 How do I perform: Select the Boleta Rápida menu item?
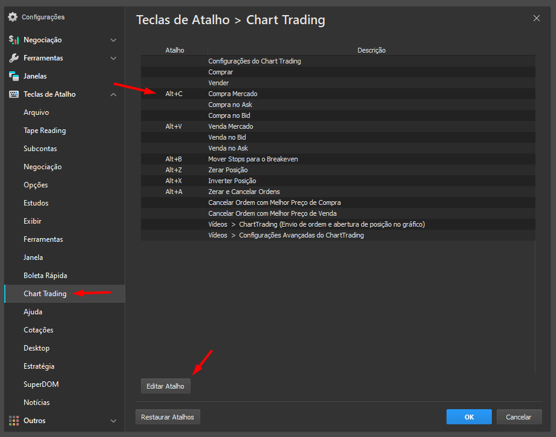[45, 276]
